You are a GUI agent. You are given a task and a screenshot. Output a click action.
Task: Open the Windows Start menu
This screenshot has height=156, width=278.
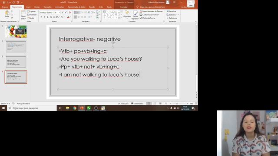(x=3, y=108)
